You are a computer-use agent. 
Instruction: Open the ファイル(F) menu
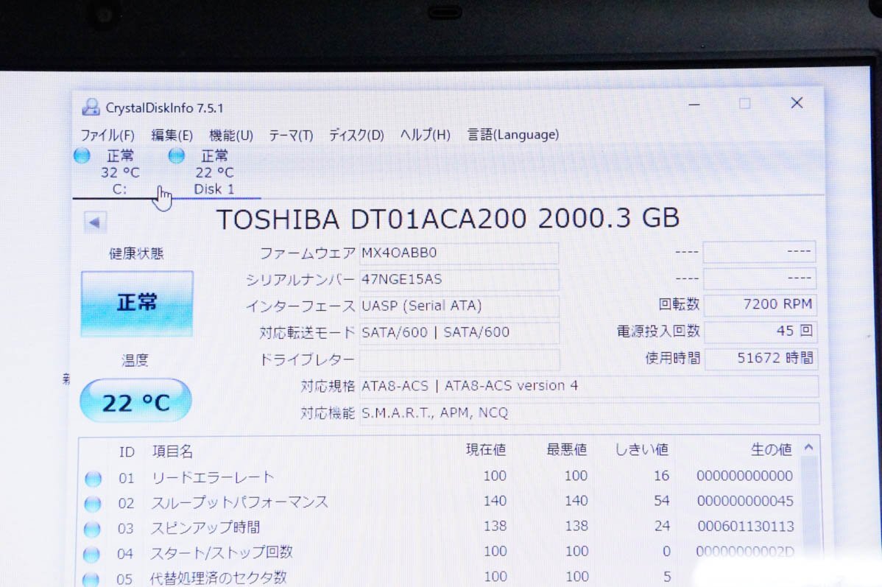[x=107, y=135]
